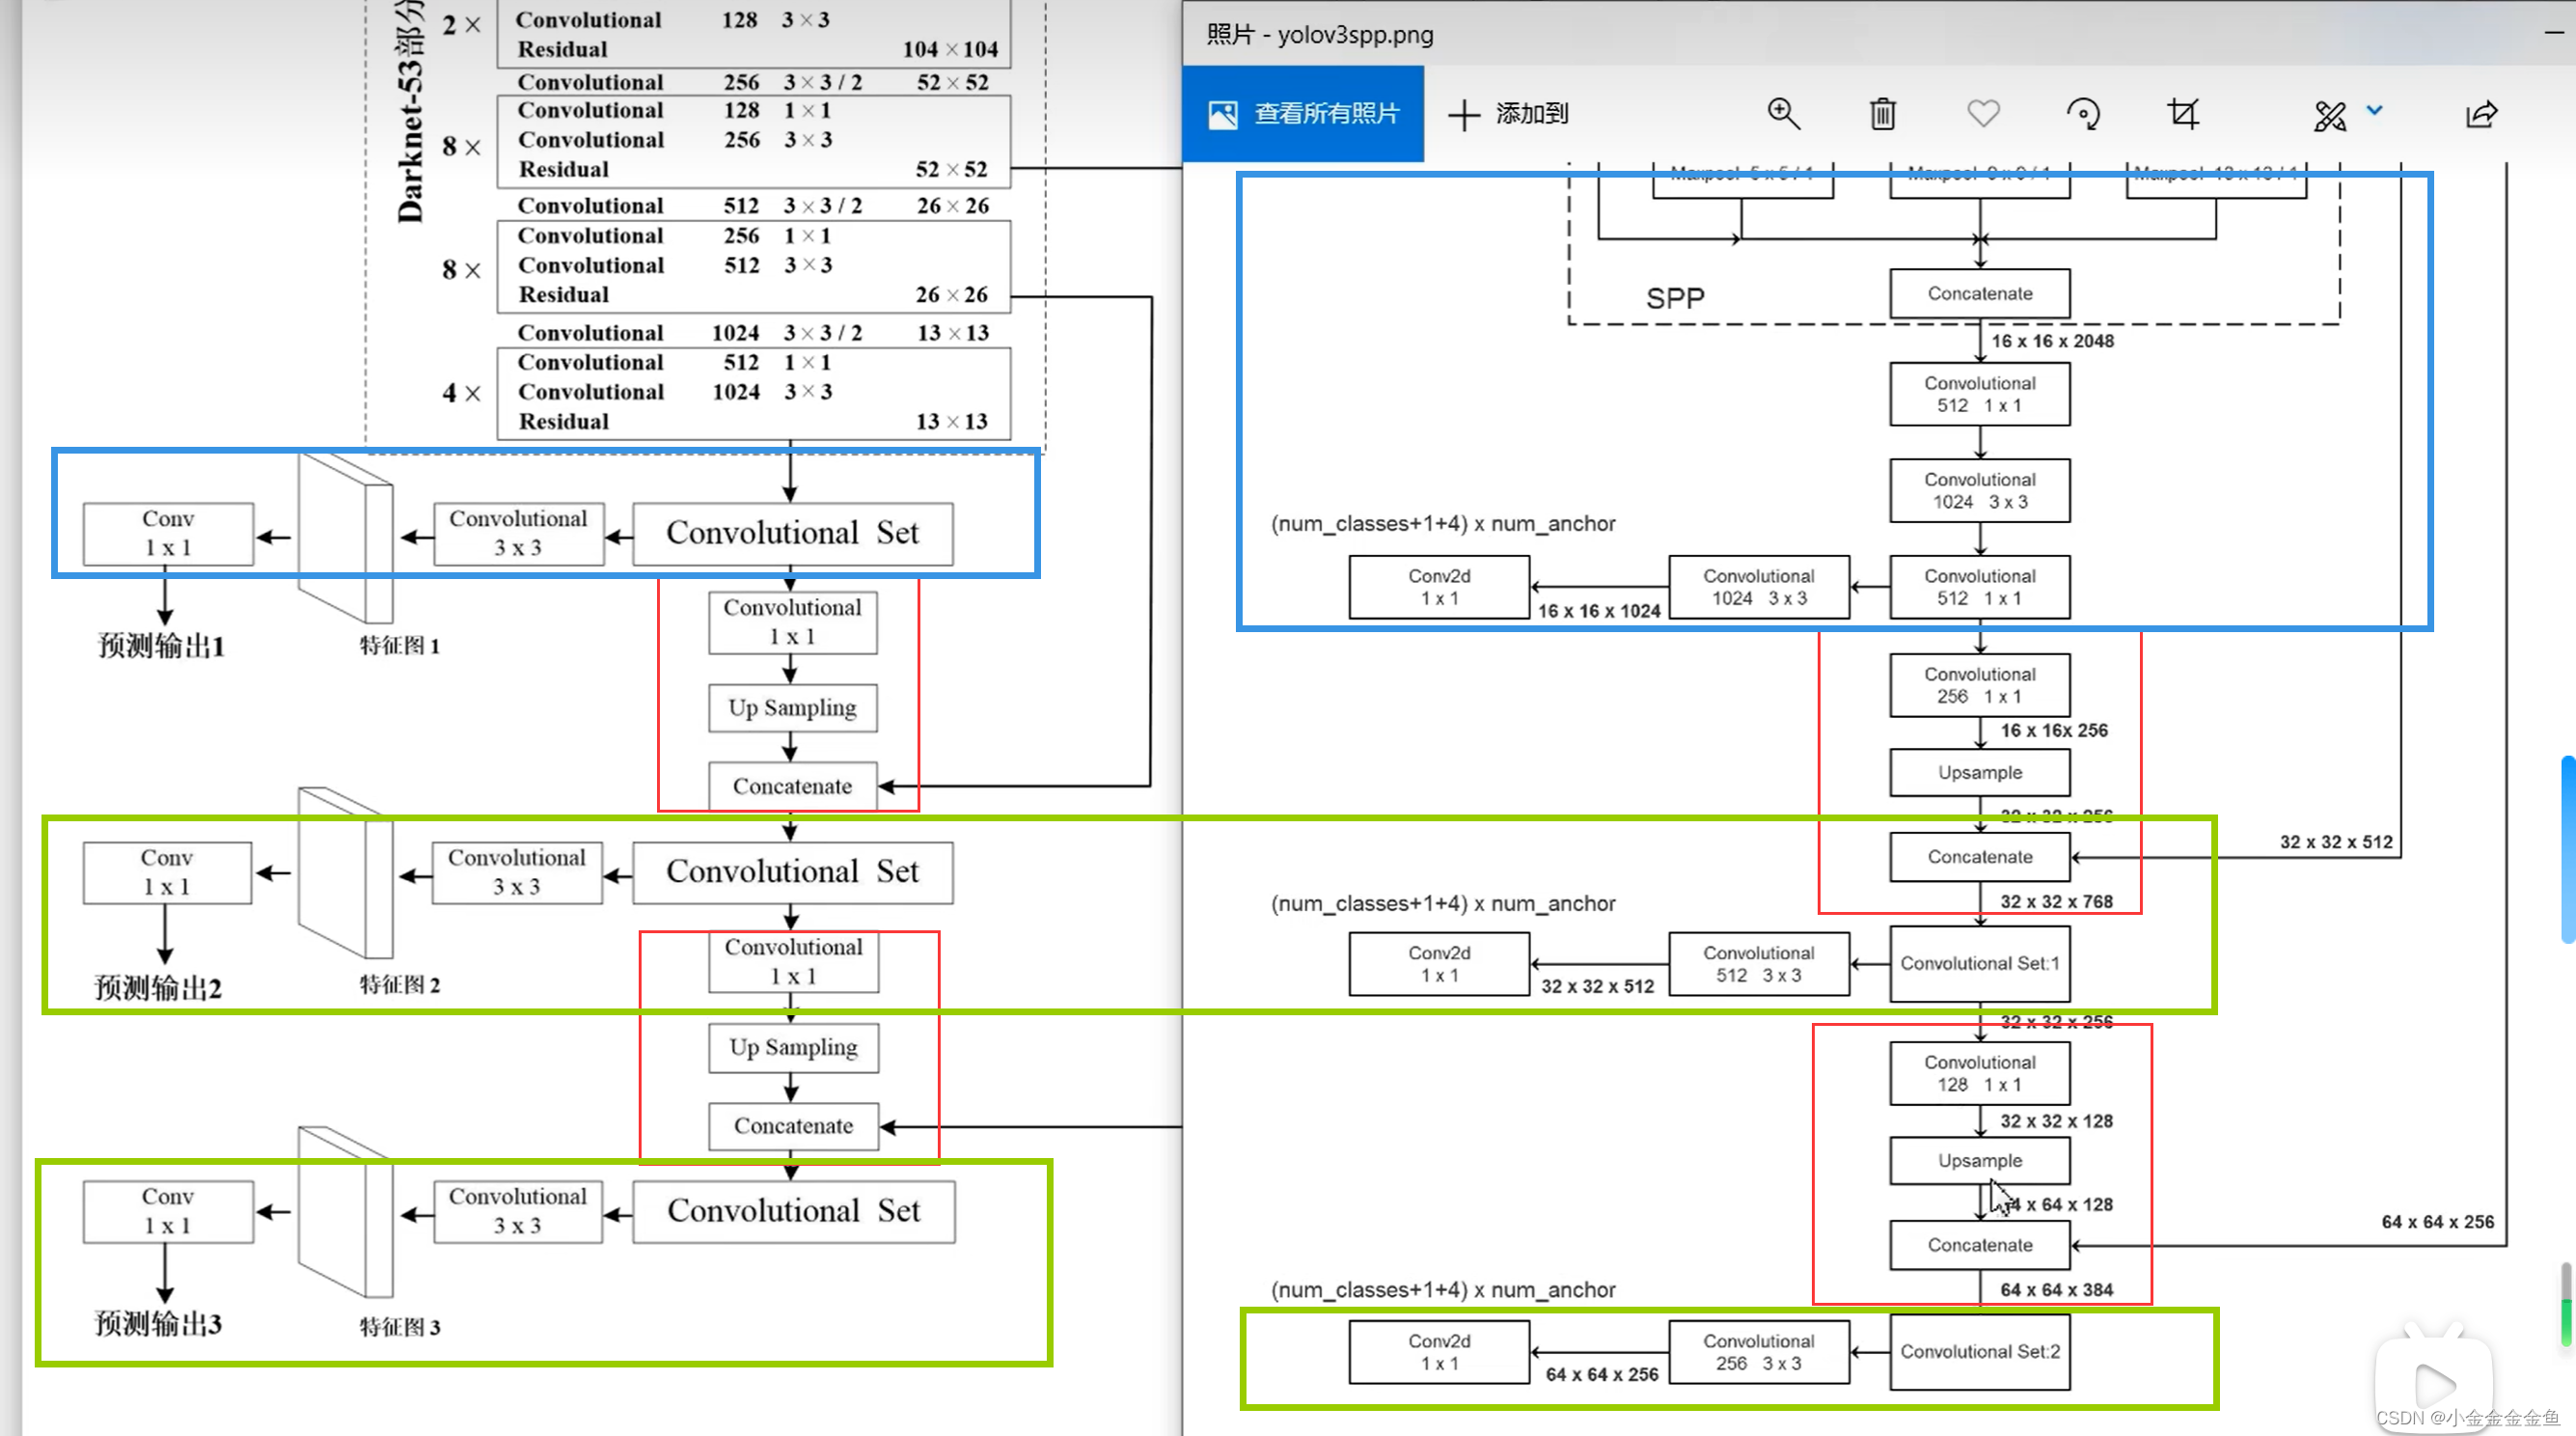Screen dimensions: 2576x1436
Task: Click the '64 x 64 x 384' label
Action: tap(2057, 1290)
